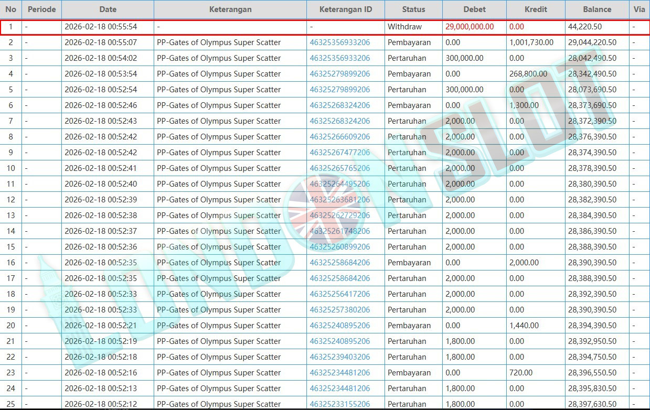650x410 pixels.
Task: Click the Periode column header
Action: pos(41,9)
